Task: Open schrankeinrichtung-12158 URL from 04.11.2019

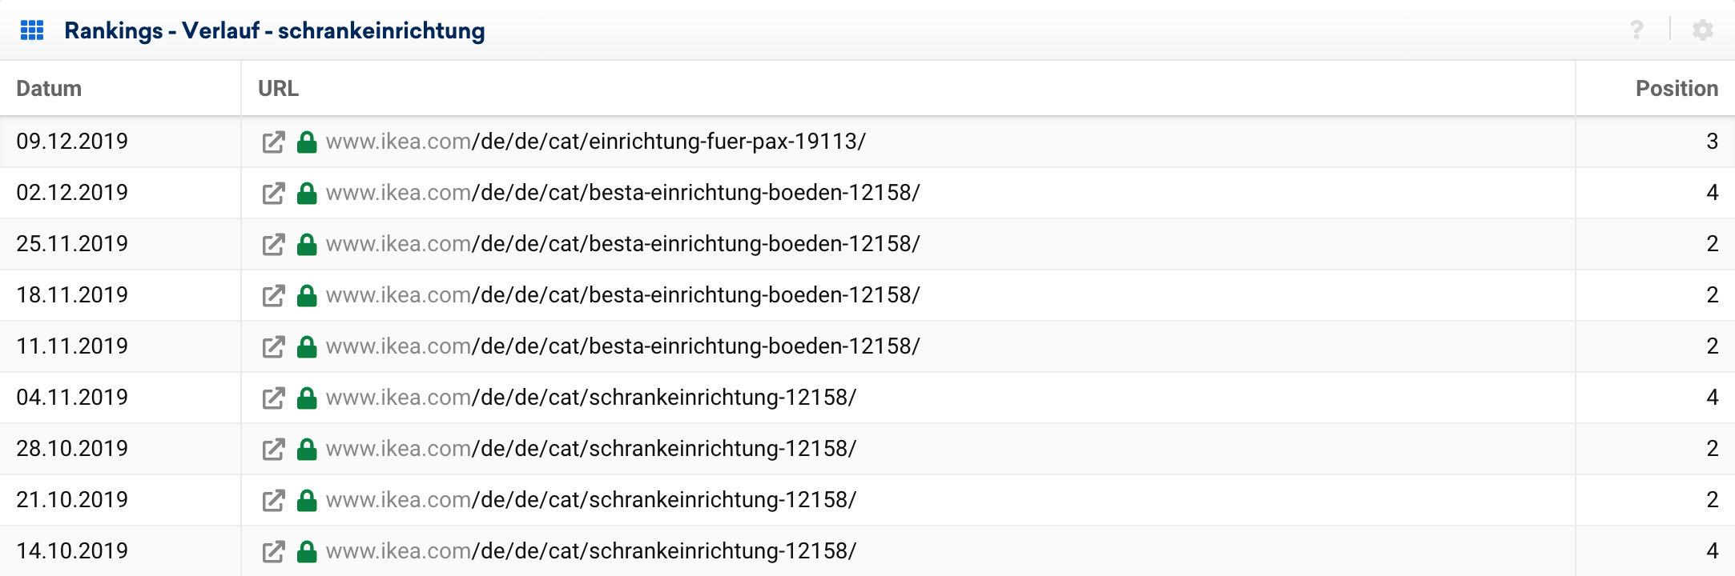Action: pyautogui.click(x=590, y=398)
